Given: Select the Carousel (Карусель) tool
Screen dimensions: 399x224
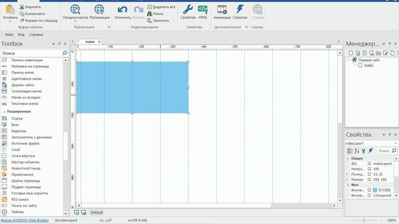Looking at the screenshot, I should (x=19, y=131).
